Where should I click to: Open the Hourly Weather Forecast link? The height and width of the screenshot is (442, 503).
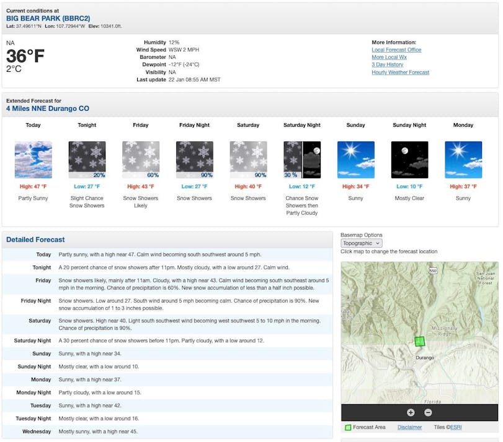400,72
